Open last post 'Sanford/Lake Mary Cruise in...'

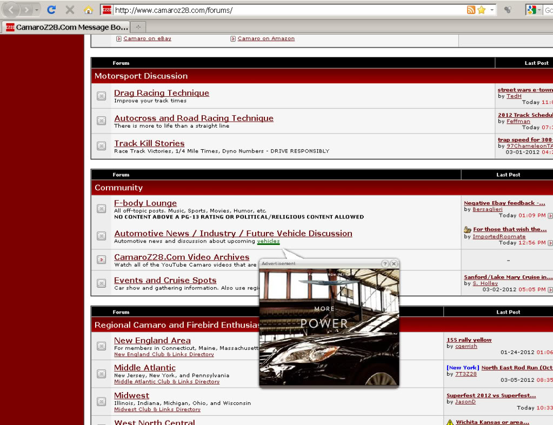[x=508, y=277]
